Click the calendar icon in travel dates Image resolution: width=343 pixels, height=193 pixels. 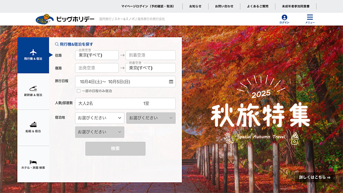[171, 81]
